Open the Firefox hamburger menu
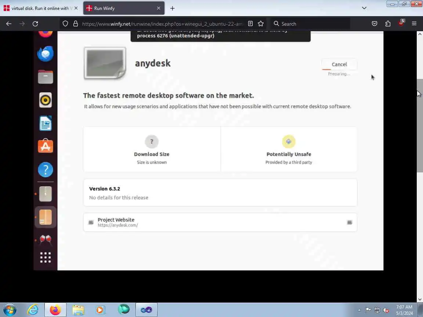 [414, 24]
